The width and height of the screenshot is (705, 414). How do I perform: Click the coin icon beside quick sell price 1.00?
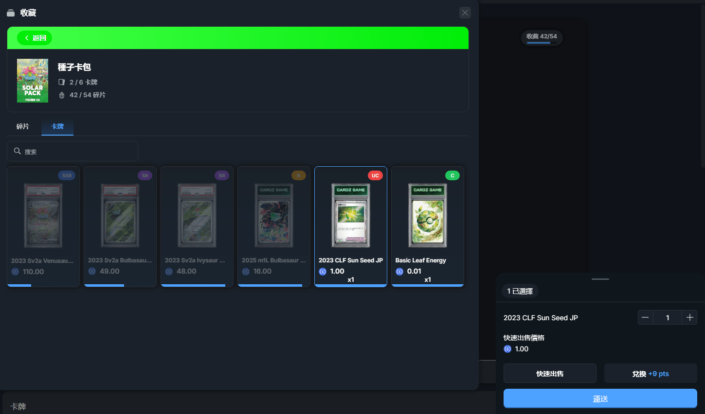(x=507, y=349)
